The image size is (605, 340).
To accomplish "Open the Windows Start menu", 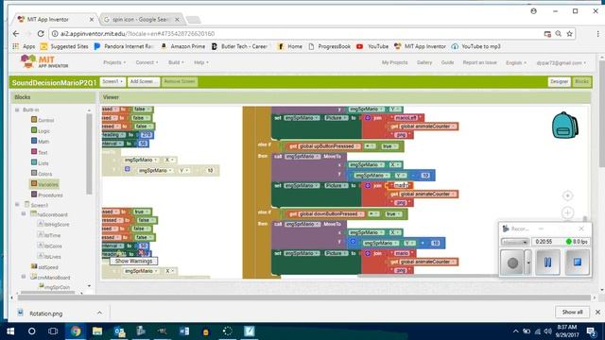I will [x=10, y=331].
